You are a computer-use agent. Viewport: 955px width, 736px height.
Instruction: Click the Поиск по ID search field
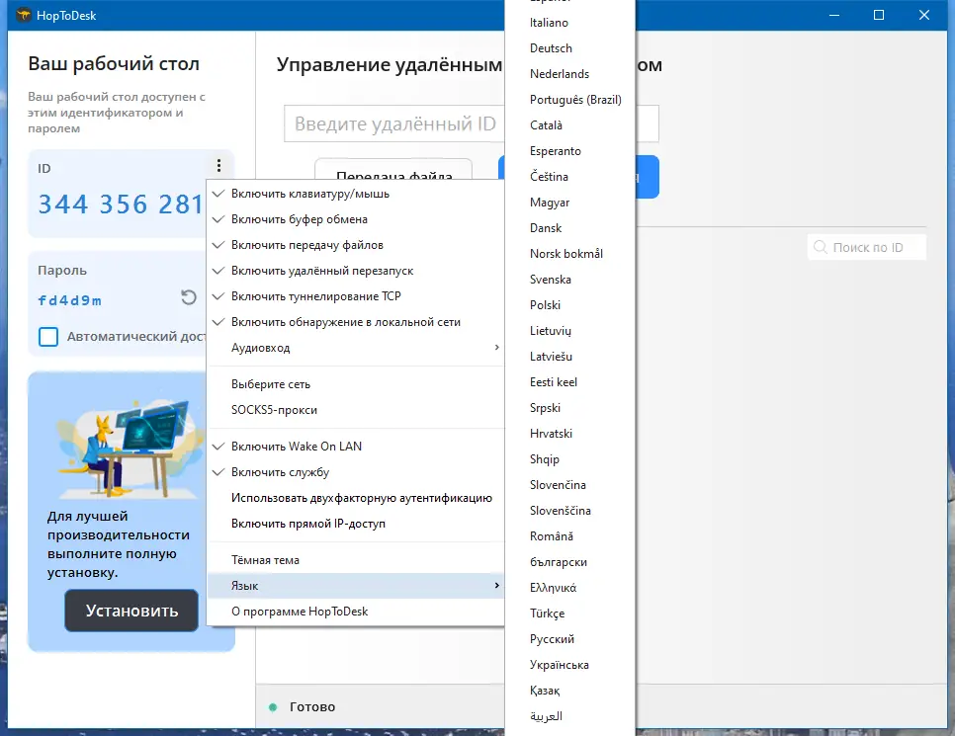(867, 247)
